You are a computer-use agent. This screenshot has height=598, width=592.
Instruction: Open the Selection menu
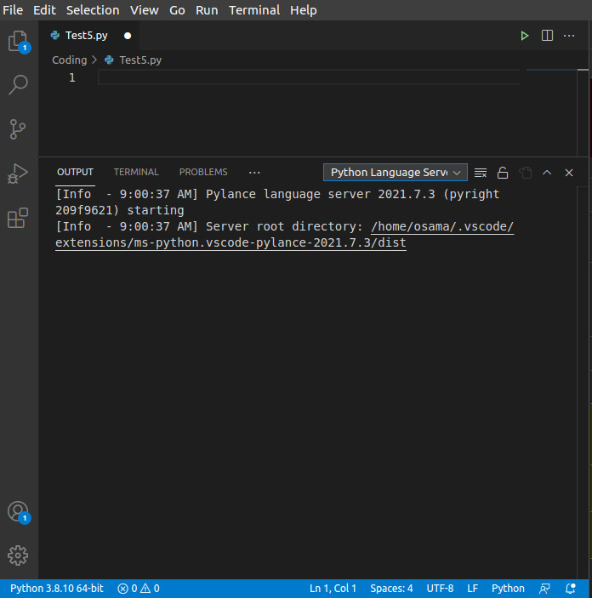(93, 10)
